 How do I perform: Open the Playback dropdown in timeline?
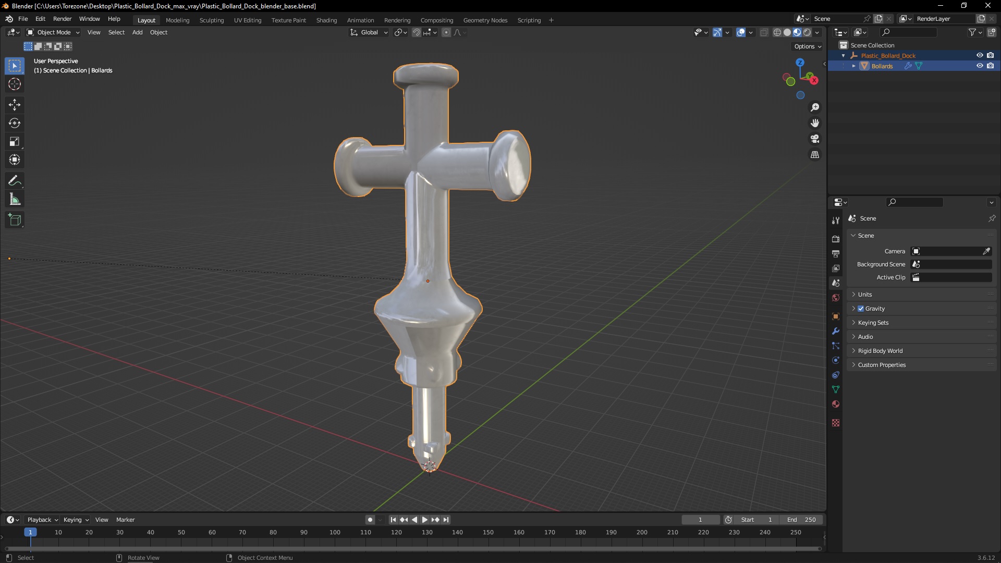point(42,520)
